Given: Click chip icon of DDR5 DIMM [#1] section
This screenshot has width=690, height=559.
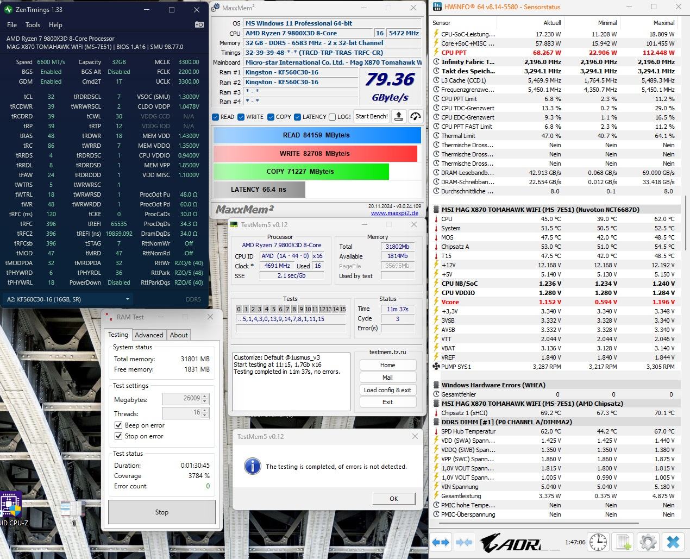Looking at the screenshot, I should [x=436, y=422].
